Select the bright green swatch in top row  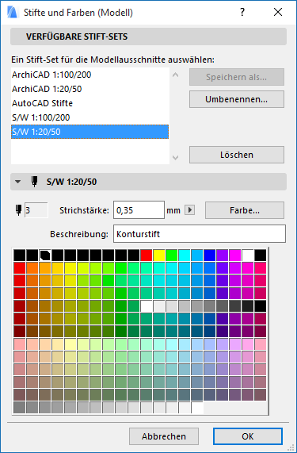point(172,255)
